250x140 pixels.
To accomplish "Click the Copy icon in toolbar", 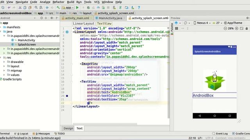I will coord(25,7).
